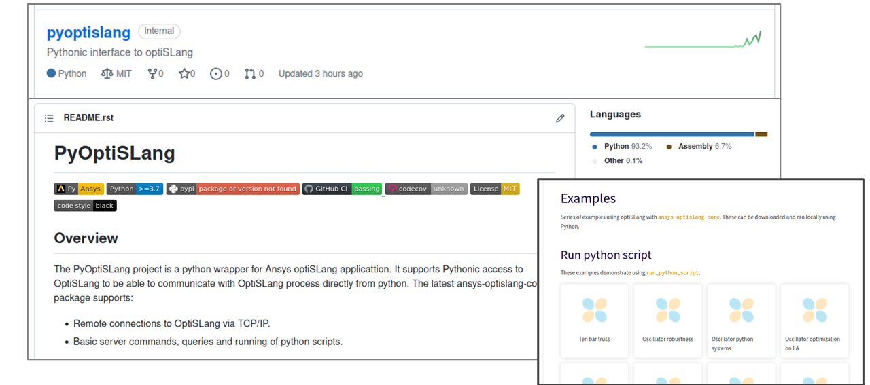Click the PyAnsys badge
Image resolution: width=870 pixels, height=385 pixels.
point(78,189)
